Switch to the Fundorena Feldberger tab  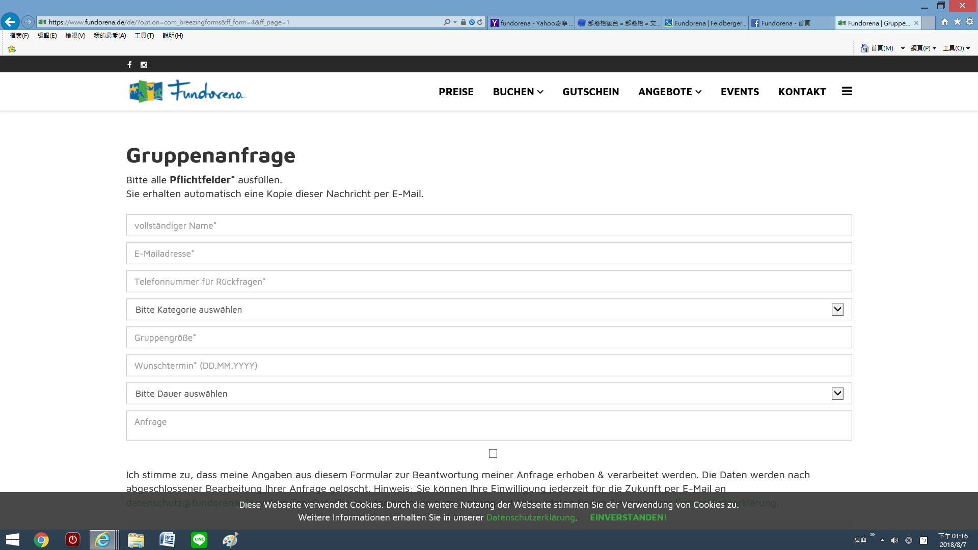pyautogui.click(x=705, y=23)
